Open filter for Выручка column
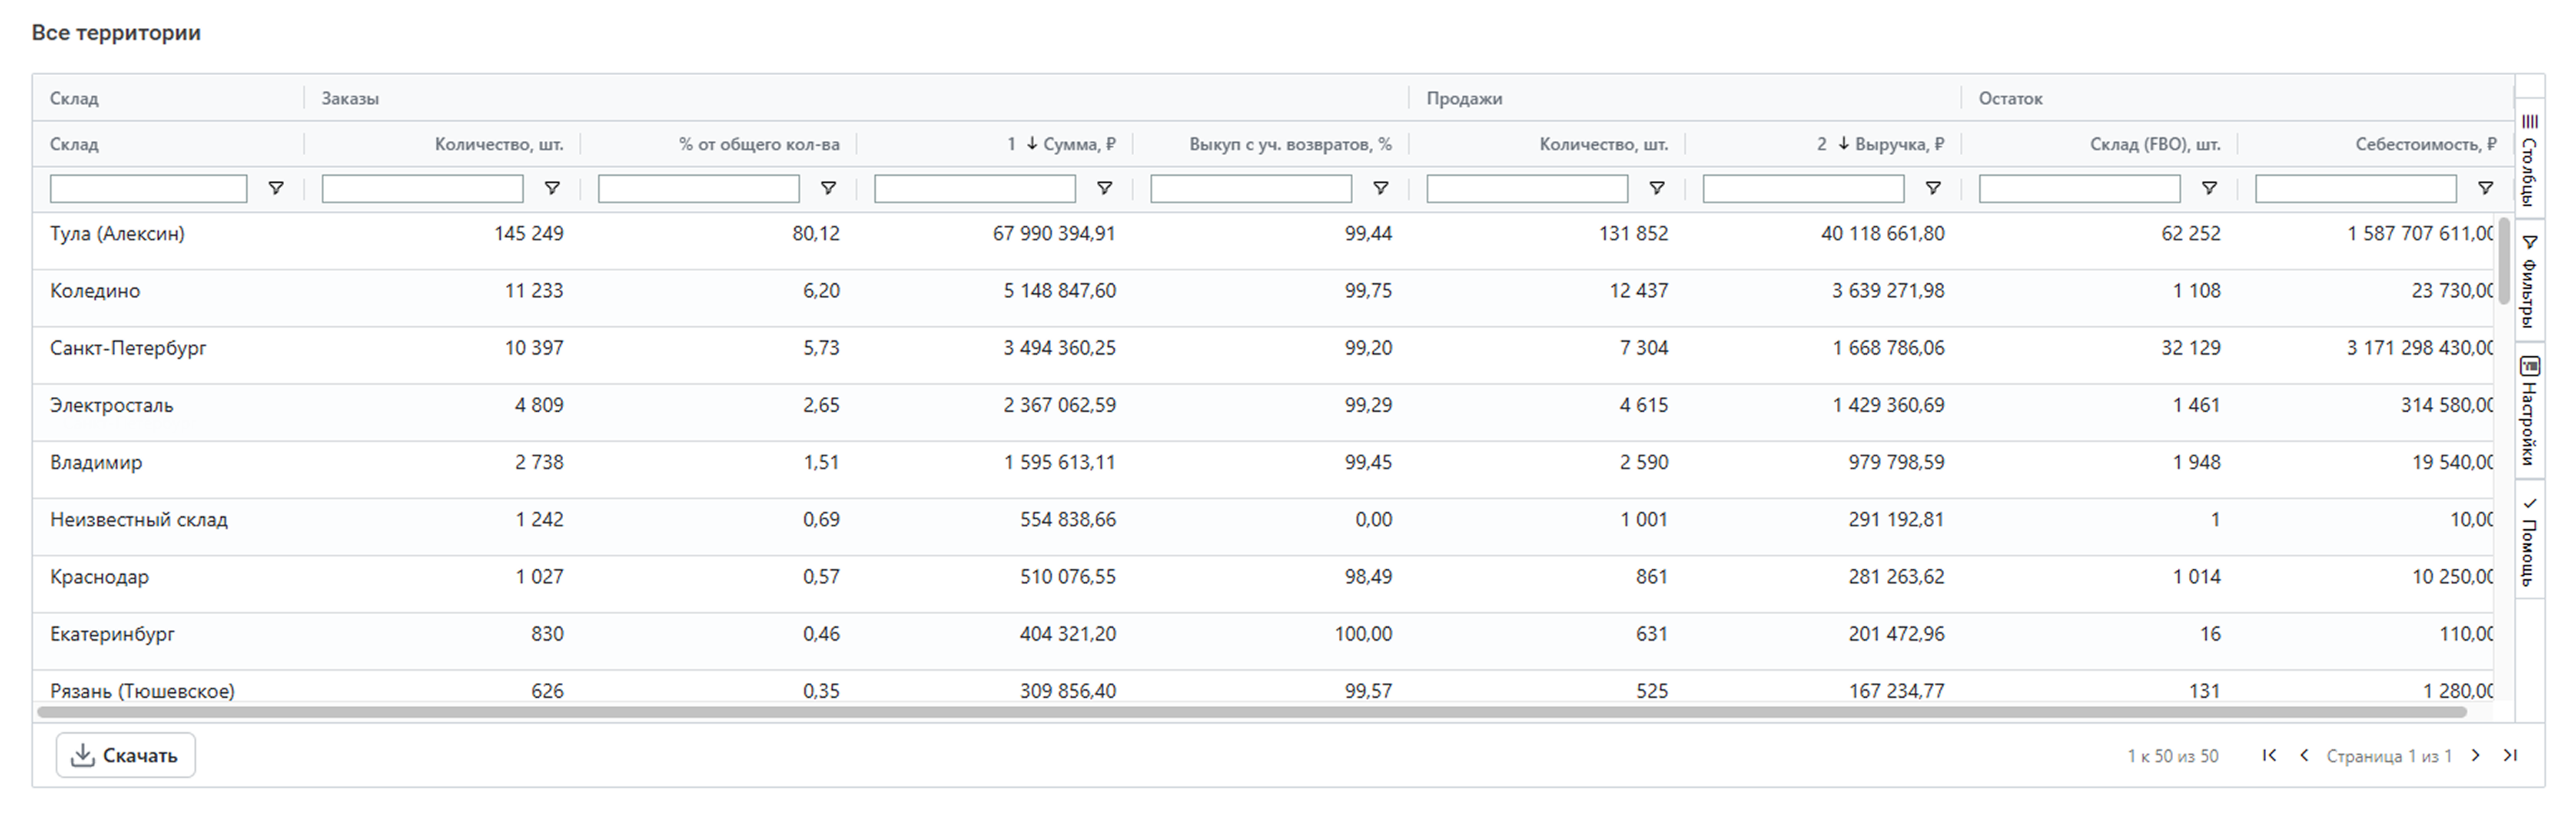 1933,188
